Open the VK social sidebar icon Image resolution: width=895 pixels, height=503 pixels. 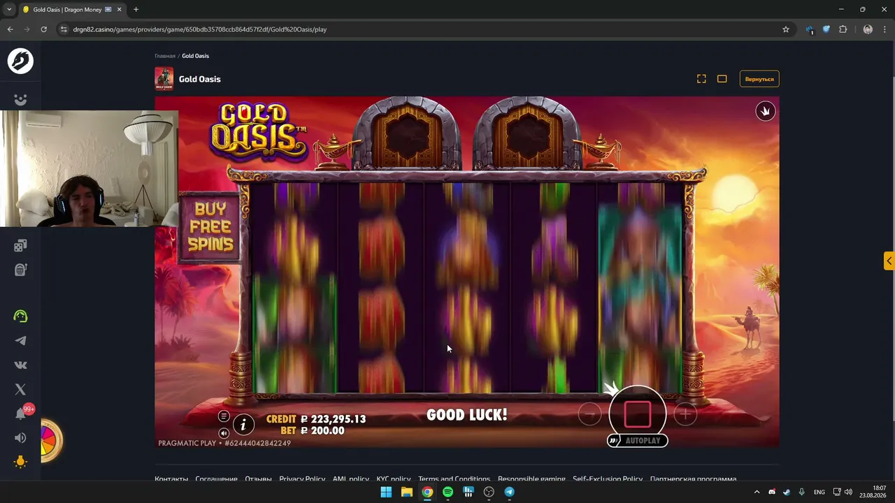click(20, 365)
